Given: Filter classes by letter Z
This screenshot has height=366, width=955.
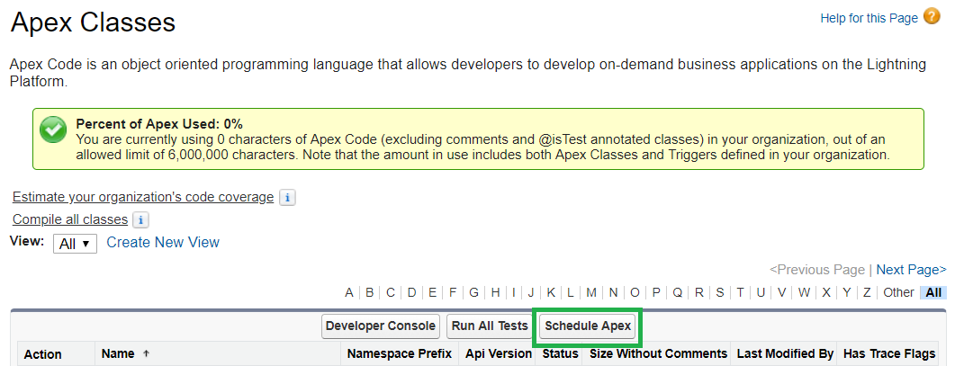Looking at the screenshot, I should coord(868,293).
